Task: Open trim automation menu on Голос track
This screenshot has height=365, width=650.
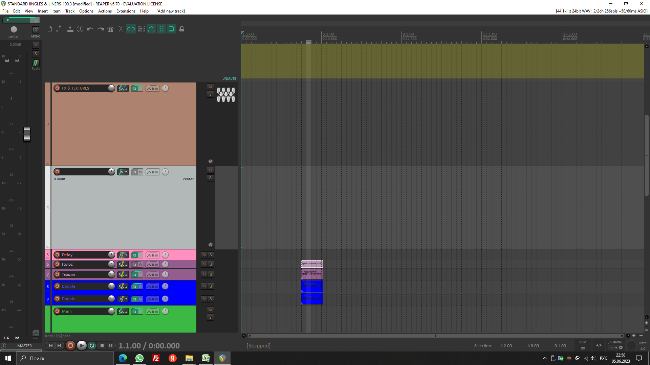Action: (152, 265)
